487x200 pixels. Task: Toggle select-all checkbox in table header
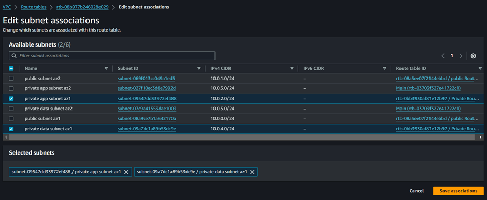coord(11,68)
